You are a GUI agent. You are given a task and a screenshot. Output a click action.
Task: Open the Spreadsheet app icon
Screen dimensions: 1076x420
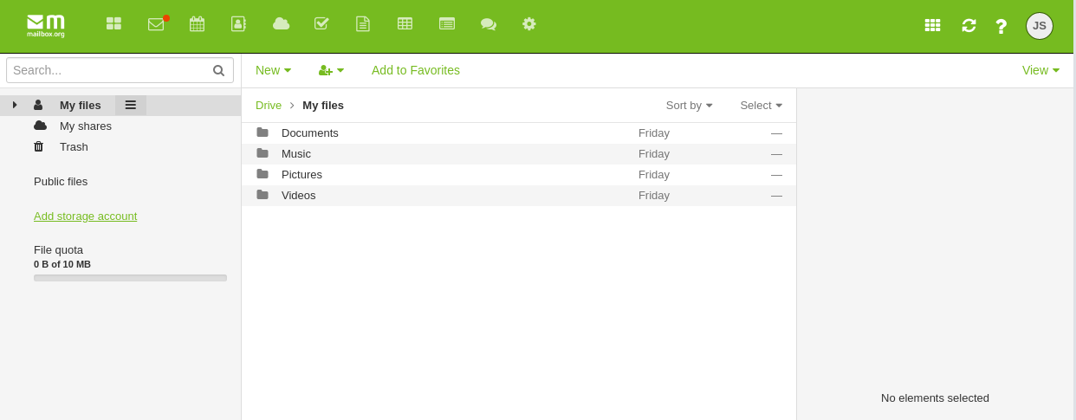tap(405, 23)
